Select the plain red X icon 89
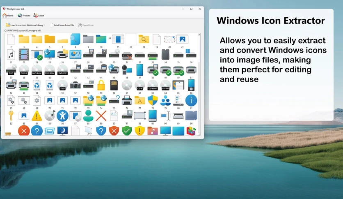This screenshot has width=343, height=199. coord(101,116)
